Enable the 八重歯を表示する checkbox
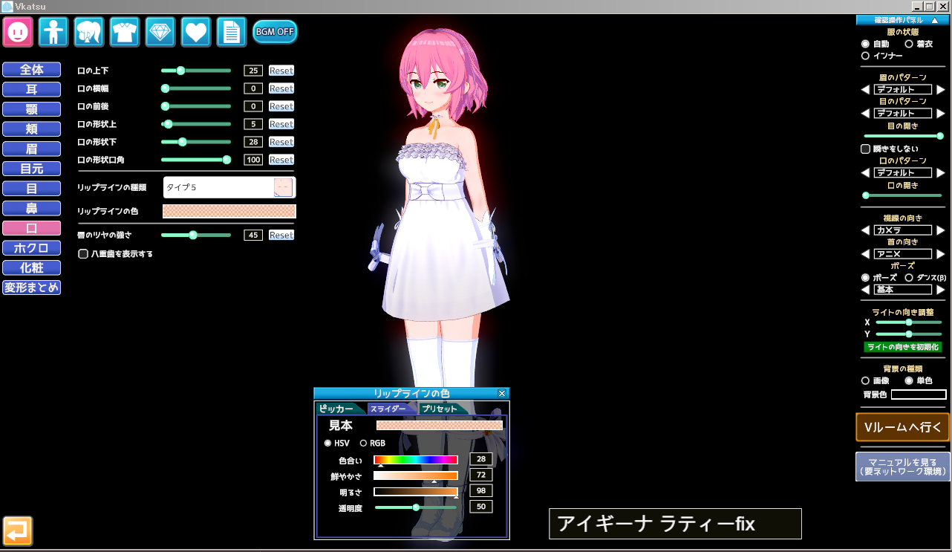Viewport: 952px width, 552px height. click(84, 254)
